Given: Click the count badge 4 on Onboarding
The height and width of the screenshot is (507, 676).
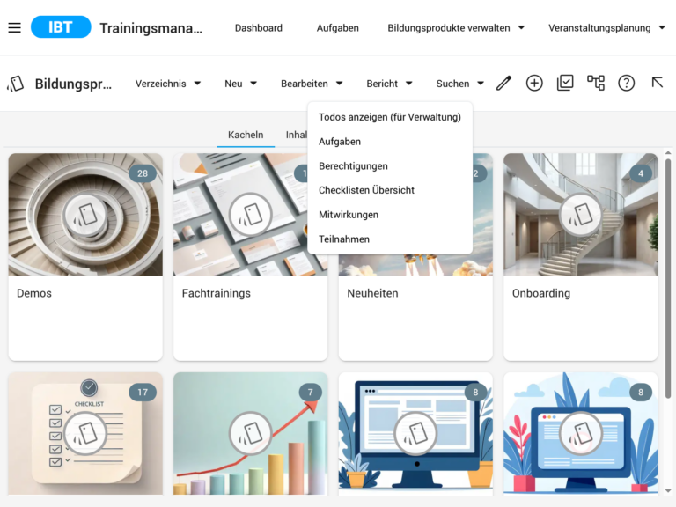Looking at the screenshot, I should coord(641,173).
